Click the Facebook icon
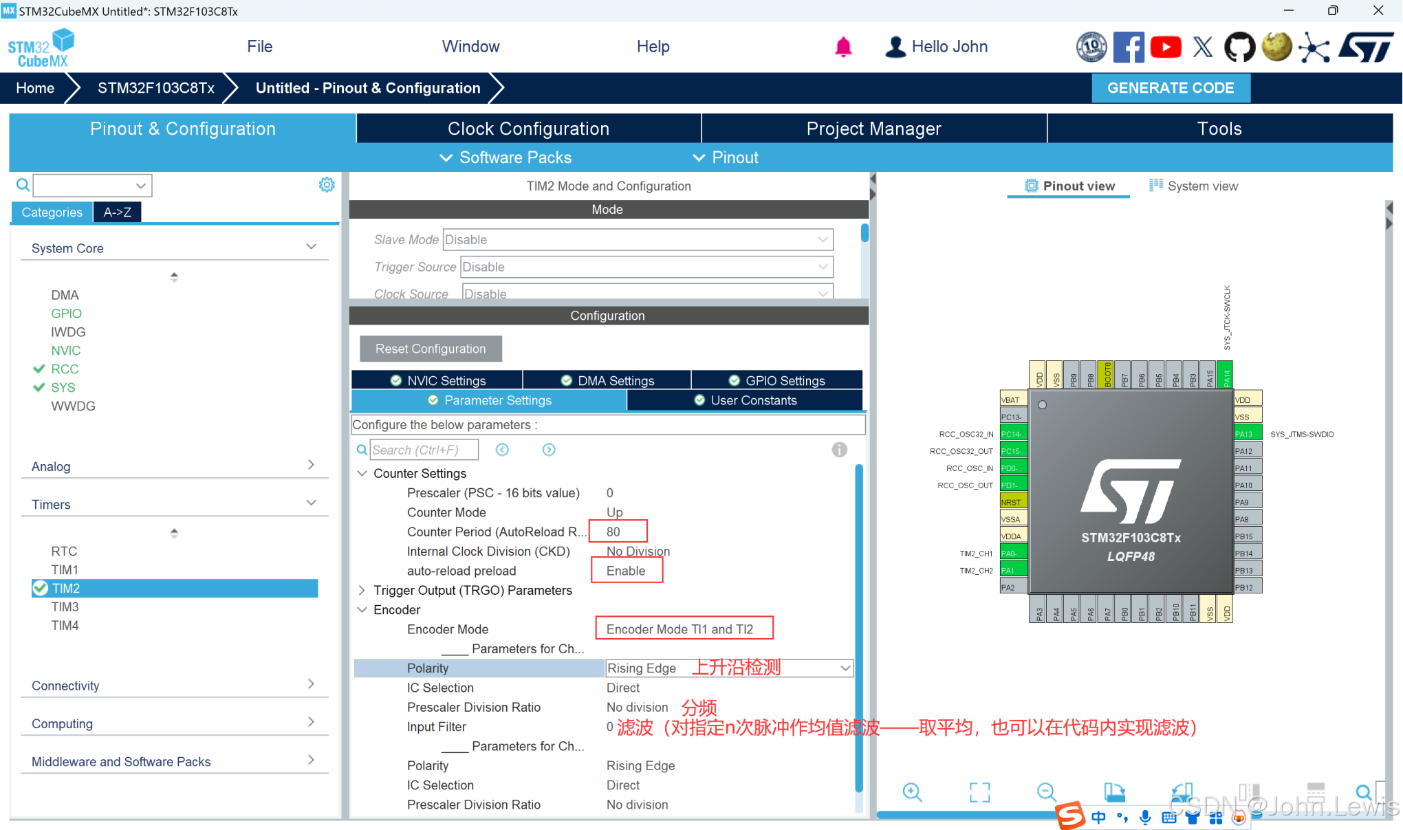The width and height of the screenshot is (1403, 830). coord(1129,47)
